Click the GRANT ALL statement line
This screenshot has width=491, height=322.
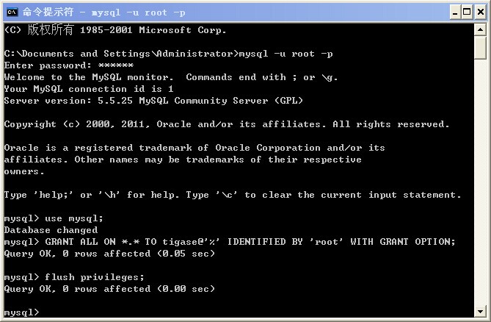(x=250, y=242)
